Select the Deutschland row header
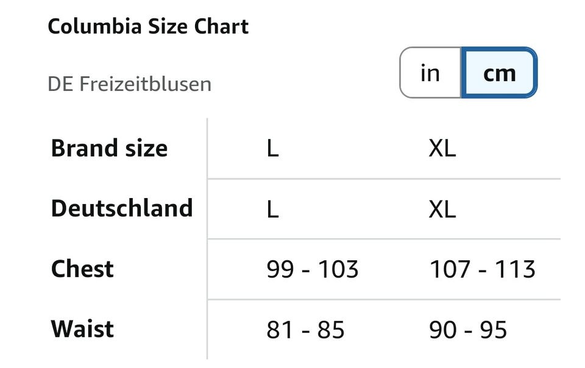This screenshot has width=585, height=368. click(122, 208)
